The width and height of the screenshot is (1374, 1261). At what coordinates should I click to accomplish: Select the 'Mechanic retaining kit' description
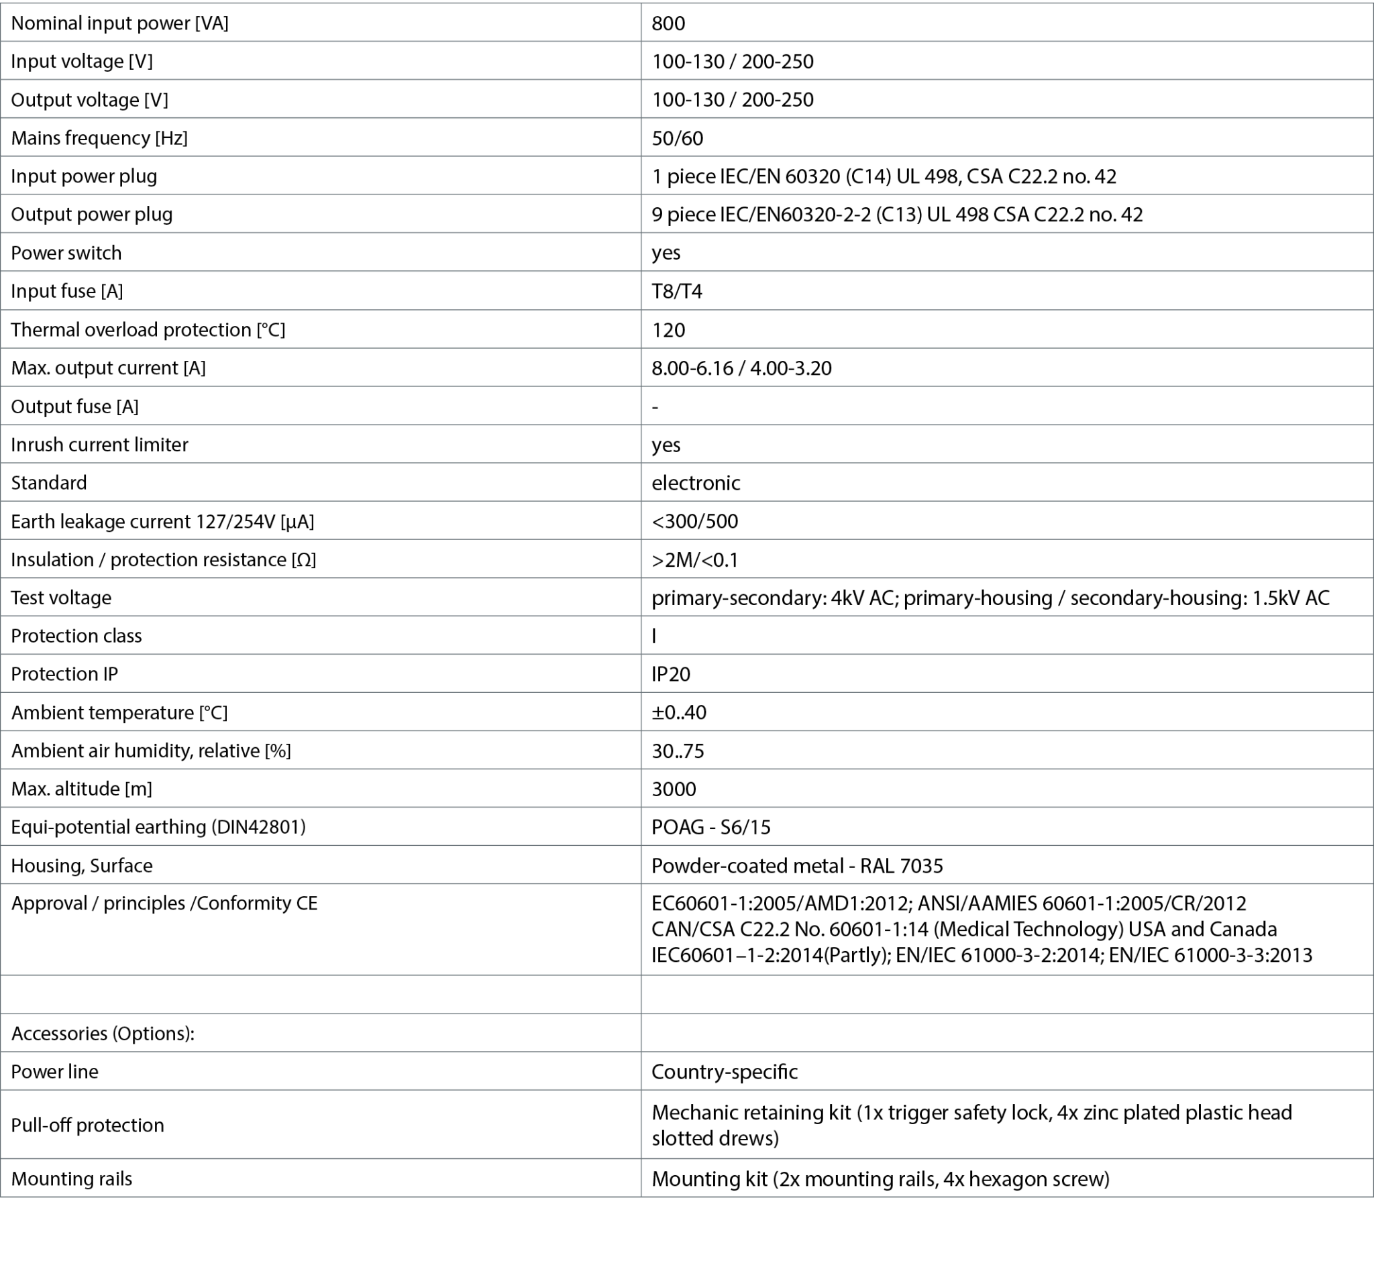[972, 1125]
